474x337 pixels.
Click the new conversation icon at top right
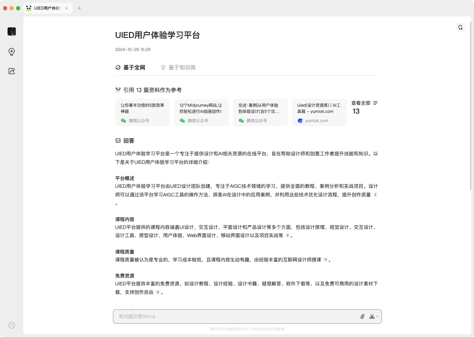[x=460, y=27]
